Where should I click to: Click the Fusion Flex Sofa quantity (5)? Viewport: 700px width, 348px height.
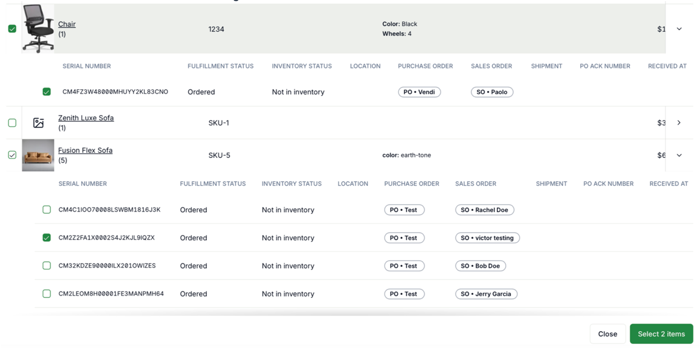pos(63,160)
